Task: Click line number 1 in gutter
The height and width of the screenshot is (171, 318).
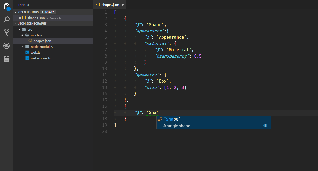Action: (105, 12)
